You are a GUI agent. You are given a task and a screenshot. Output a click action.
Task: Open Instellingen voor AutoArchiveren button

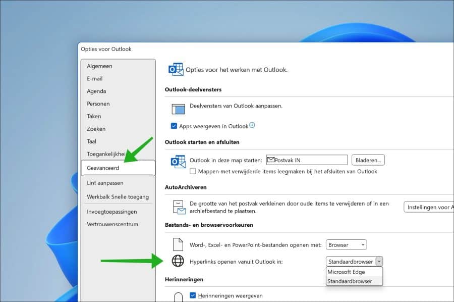point(429,207)
